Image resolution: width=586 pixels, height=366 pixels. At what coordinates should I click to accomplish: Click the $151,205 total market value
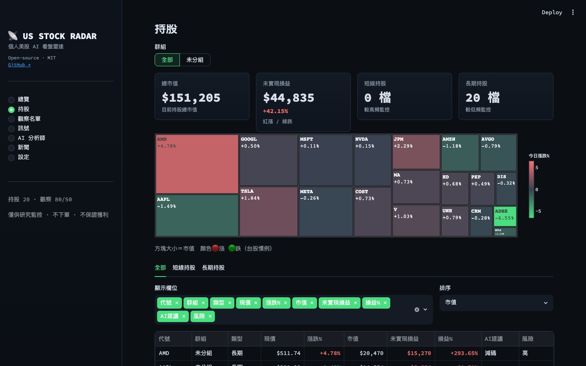[x=191, y=98]
